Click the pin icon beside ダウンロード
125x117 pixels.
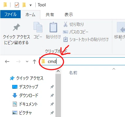click(x=52, y=95)
